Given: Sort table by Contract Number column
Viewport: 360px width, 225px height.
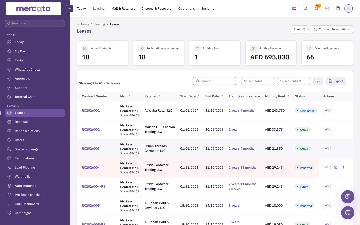Looking at the screenshot, I should 97,96.
